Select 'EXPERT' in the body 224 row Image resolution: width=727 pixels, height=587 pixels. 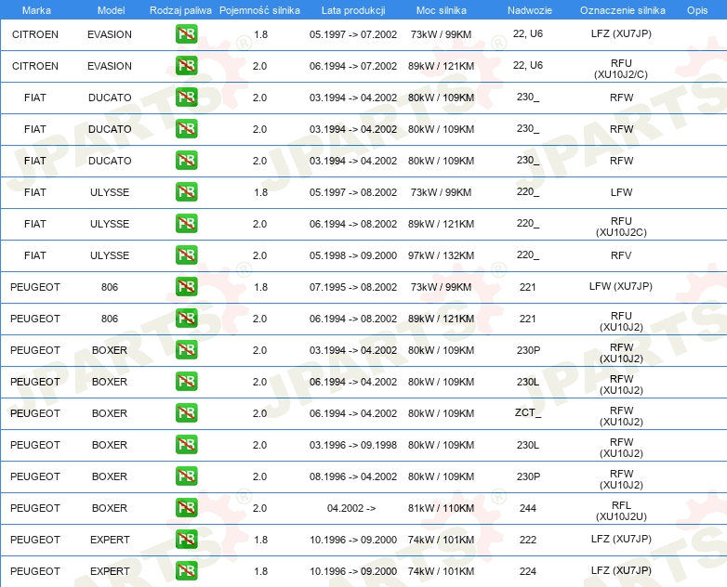click(110, 571)
